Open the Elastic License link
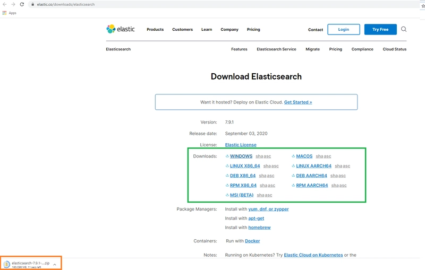 click(241, 145)
